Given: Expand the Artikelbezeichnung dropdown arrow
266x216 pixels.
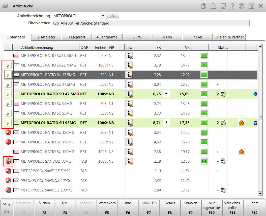Looking at the screenshot, I should (103, 16).
